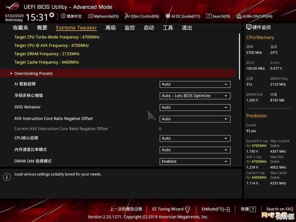Toggle AURA ON/OFF(F4) lighting

[x=239, y=16]
